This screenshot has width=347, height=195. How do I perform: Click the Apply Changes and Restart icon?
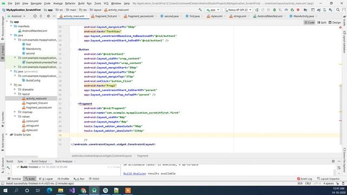262,10
